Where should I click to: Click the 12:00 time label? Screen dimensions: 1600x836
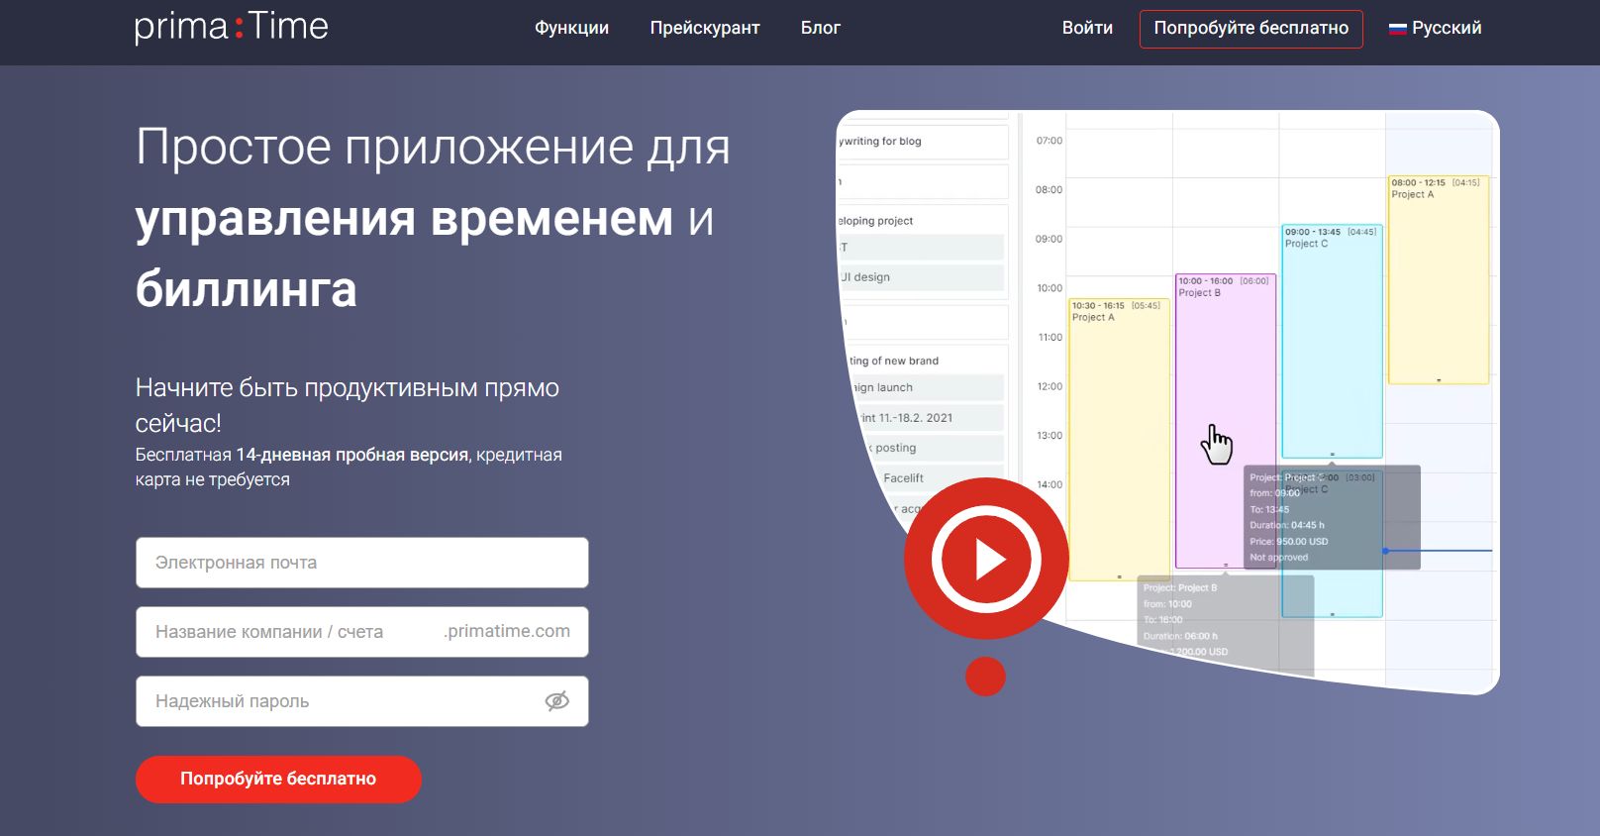[x=1050, y=386]
